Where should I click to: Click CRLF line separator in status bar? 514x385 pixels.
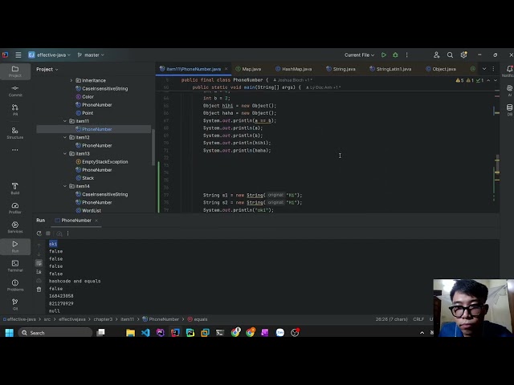[418, 319]
